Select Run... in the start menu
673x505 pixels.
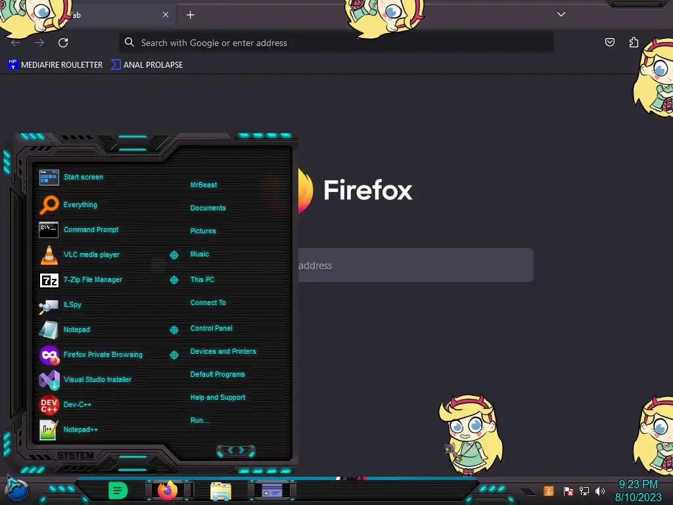pos(199,420)
